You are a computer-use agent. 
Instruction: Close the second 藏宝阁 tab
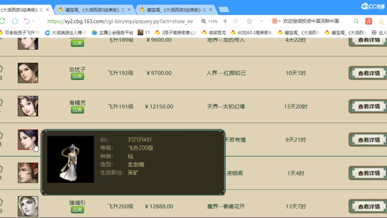pyautogui.click(x=129, y=10)
